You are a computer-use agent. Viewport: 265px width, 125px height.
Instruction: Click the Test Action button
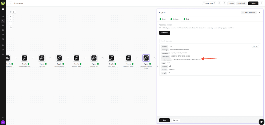pos(165,33)
